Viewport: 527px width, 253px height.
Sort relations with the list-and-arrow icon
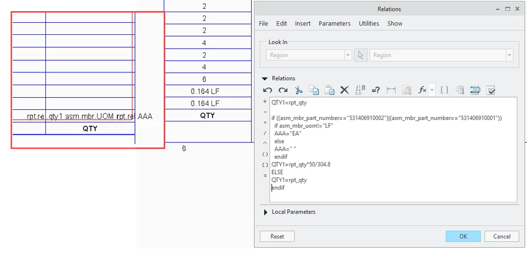[475, 90]
